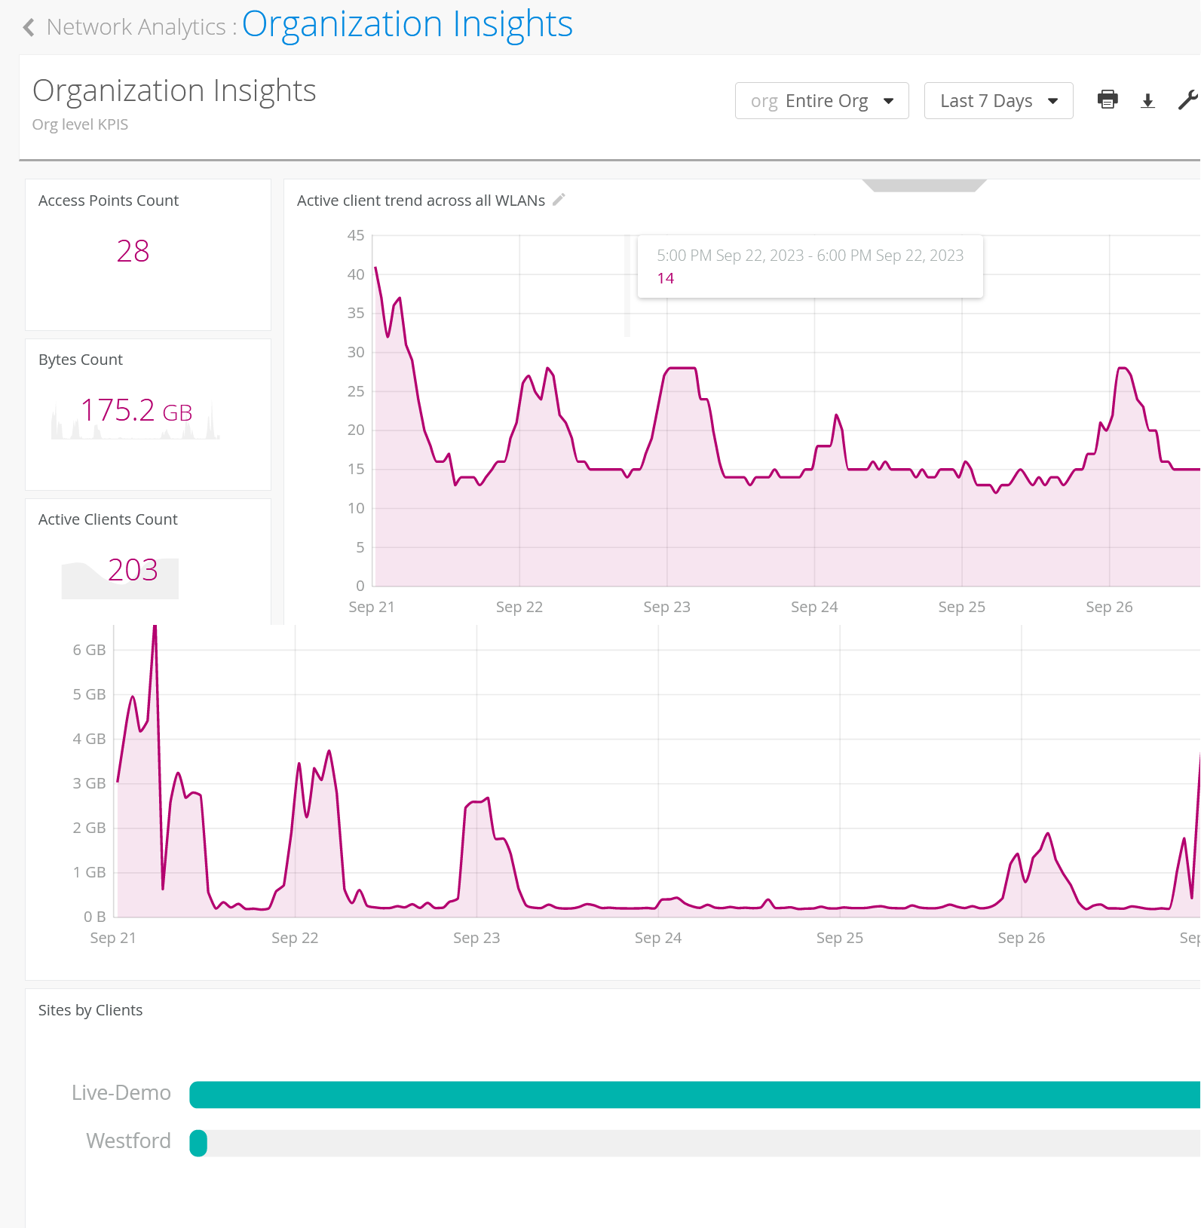
Task: Click the Active Clients Count value 203
Action: (x=133, y=570)
